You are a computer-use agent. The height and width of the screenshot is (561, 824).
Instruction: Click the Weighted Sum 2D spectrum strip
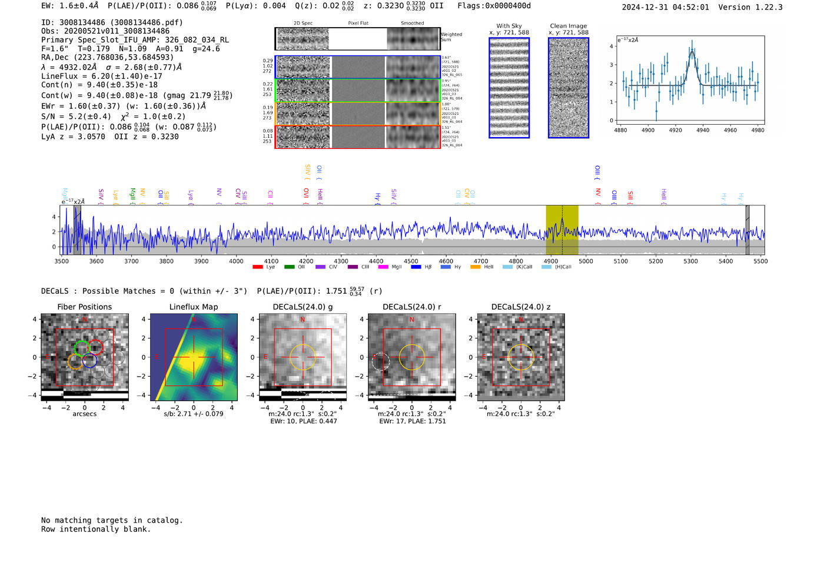click(x=358, y=39)
